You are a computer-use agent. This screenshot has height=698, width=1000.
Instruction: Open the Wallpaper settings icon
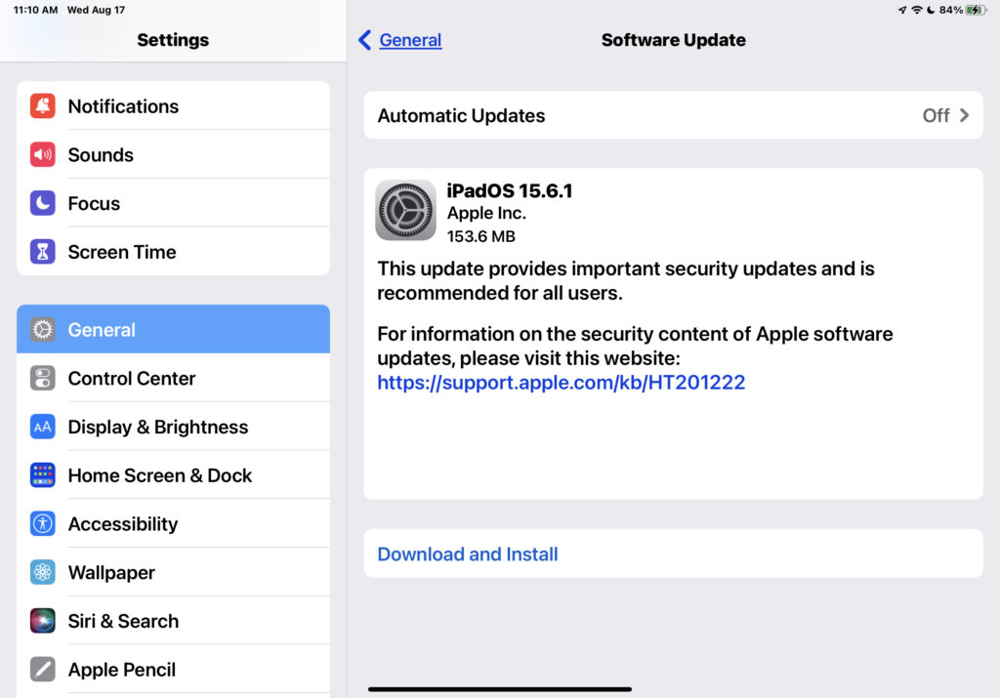coord(42,572)
